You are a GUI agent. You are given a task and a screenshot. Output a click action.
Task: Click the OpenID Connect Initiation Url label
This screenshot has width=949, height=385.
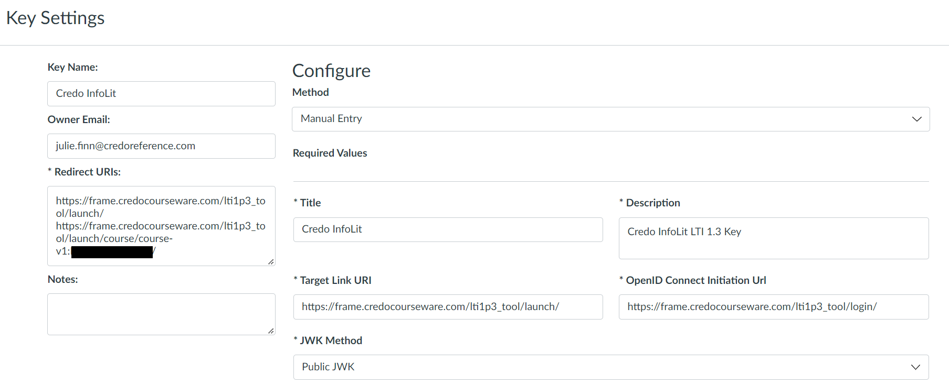[692, 280]
